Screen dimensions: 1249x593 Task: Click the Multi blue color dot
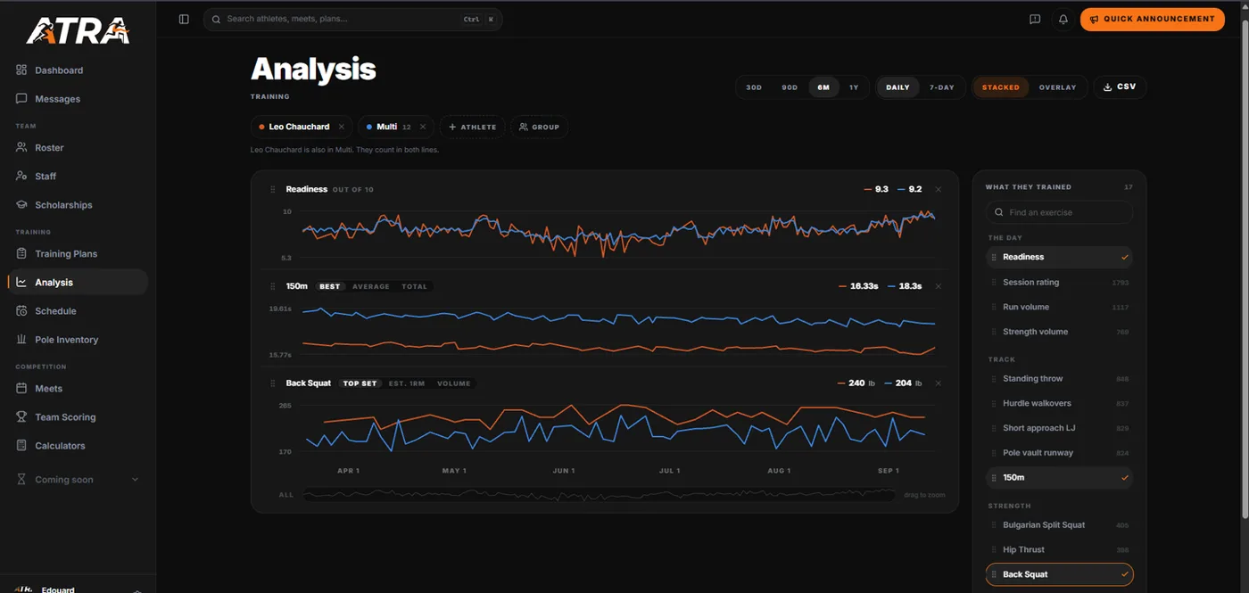click(369, 127)
